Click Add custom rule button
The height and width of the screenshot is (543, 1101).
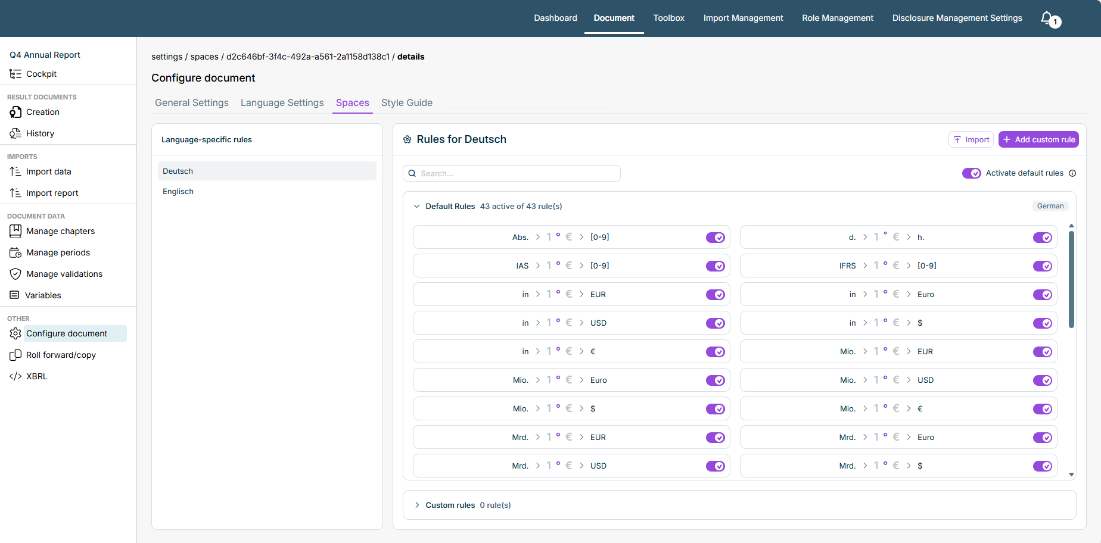1038,139
